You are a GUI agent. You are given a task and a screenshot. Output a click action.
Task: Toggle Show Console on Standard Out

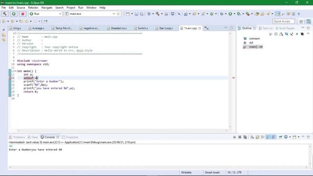[268, 137]
